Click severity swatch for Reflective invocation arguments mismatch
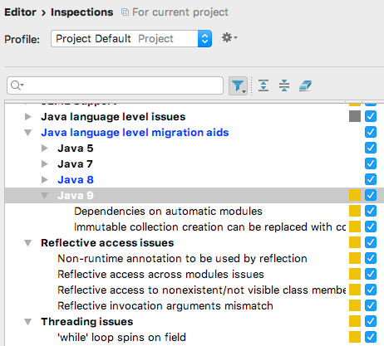The height and width of the screenshot is (346, 384). (x=355, y=305)
